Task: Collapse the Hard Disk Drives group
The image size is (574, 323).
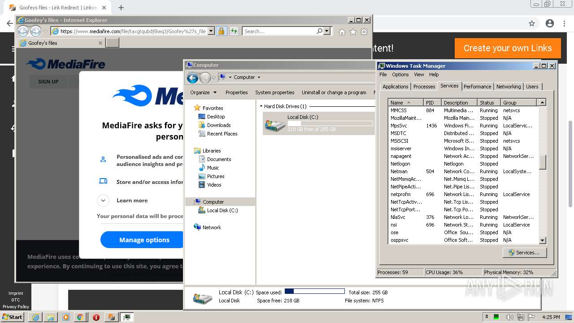Action: tap(261, 107)
